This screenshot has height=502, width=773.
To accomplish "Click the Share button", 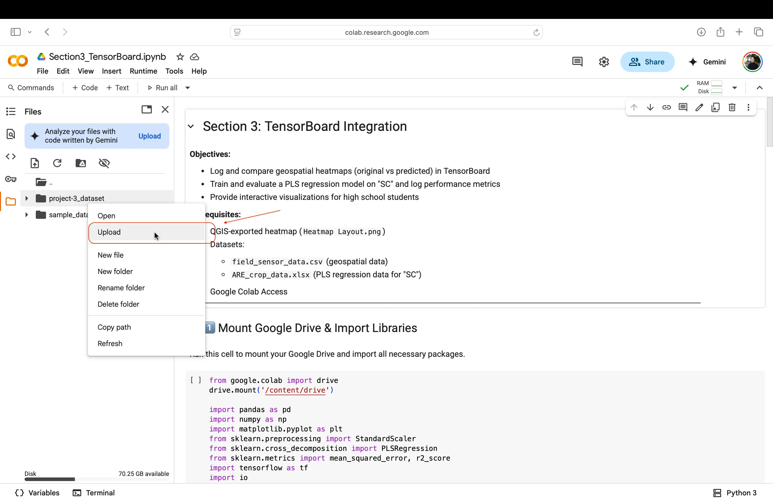I will coord(647,62).
